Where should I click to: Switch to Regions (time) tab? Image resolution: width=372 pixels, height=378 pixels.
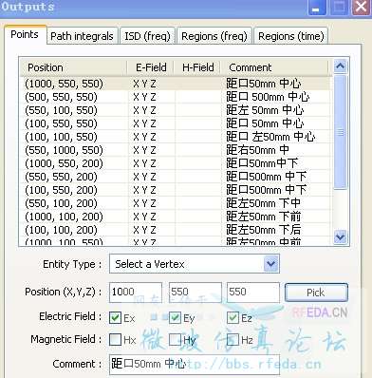pos(291,36)
